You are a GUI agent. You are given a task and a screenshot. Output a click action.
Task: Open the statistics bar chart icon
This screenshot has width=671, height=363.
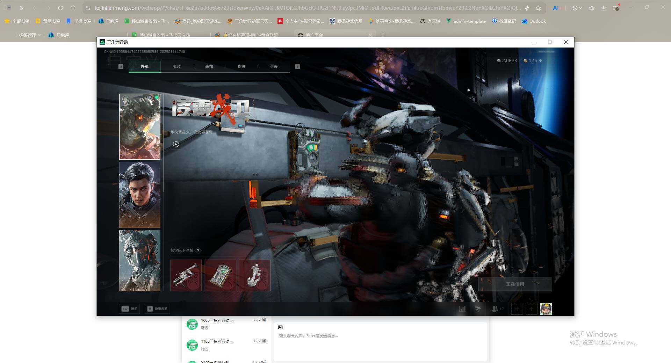(462, 309)
